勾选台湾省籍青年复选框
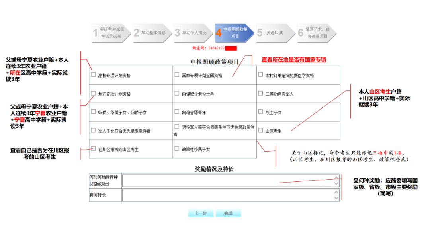The width and height of the screenshot is (430, 242). [176, 111]
